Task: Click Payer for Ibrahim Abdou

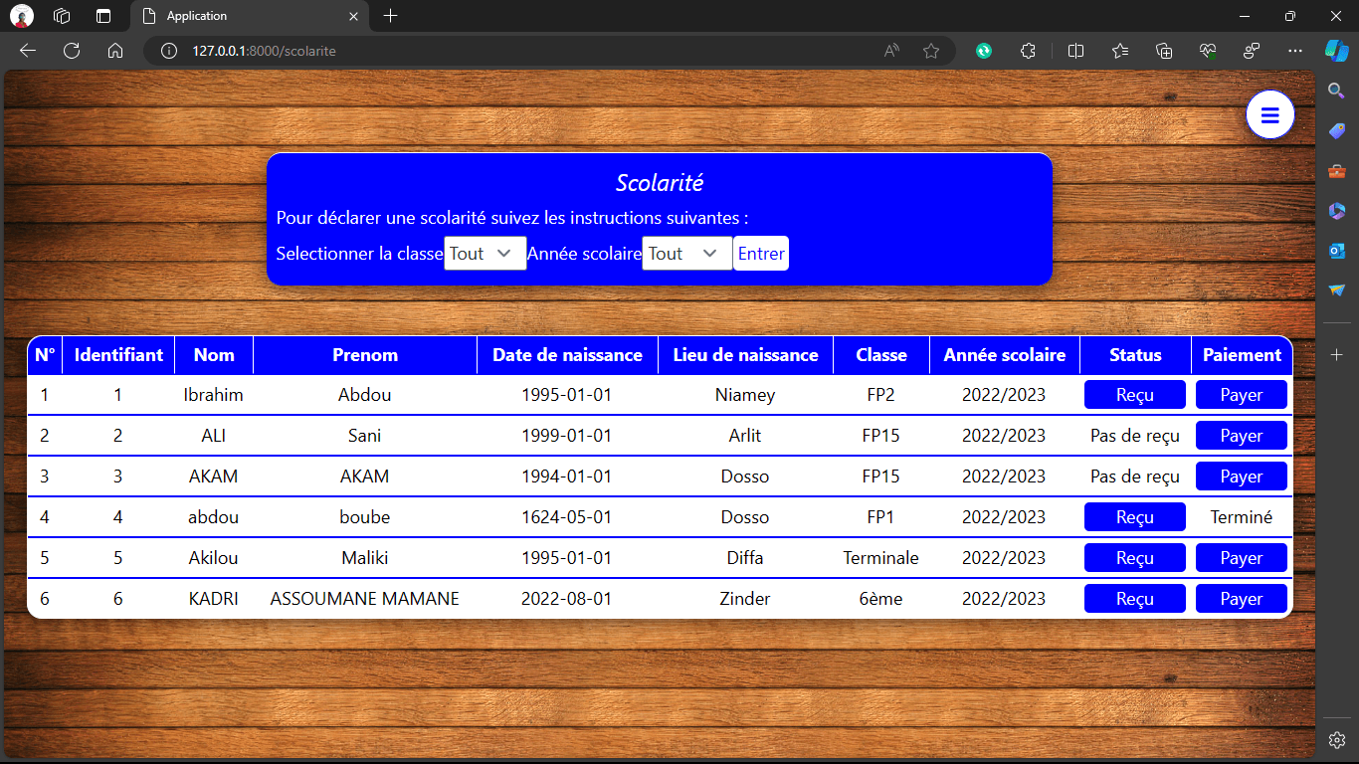Action: pos(1242,395)
